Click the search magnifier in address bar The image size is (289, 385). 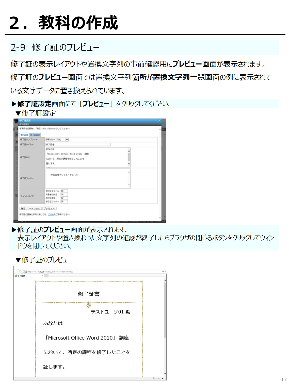coord(163,272)
